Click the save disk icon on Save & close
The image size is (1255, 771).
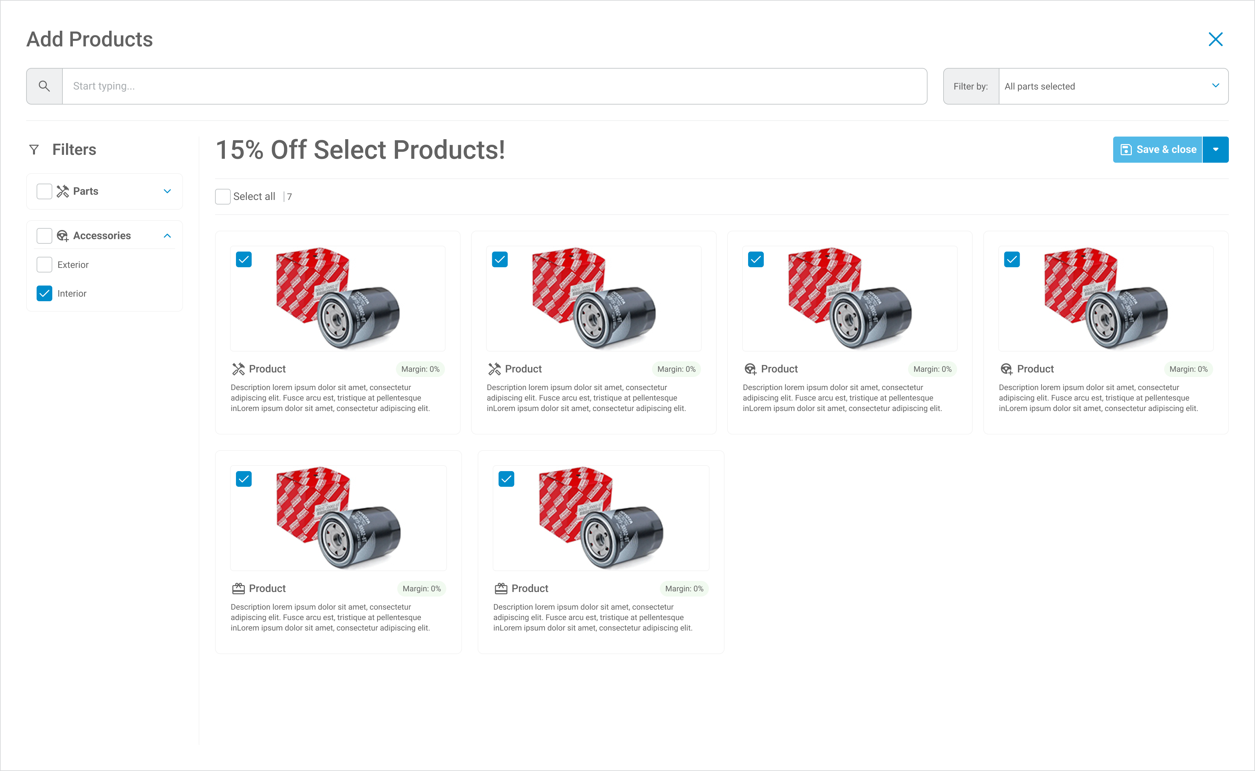(x=1126, y=149)
